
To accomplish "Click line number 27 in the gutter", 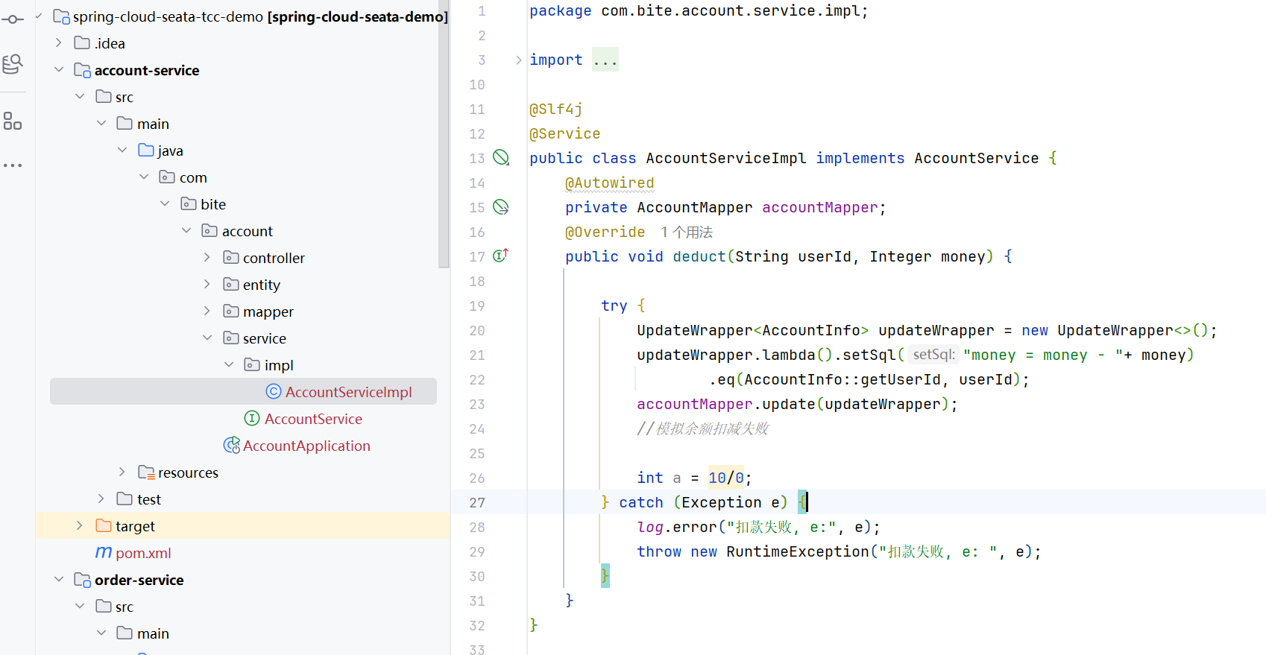I will point(477,502).
